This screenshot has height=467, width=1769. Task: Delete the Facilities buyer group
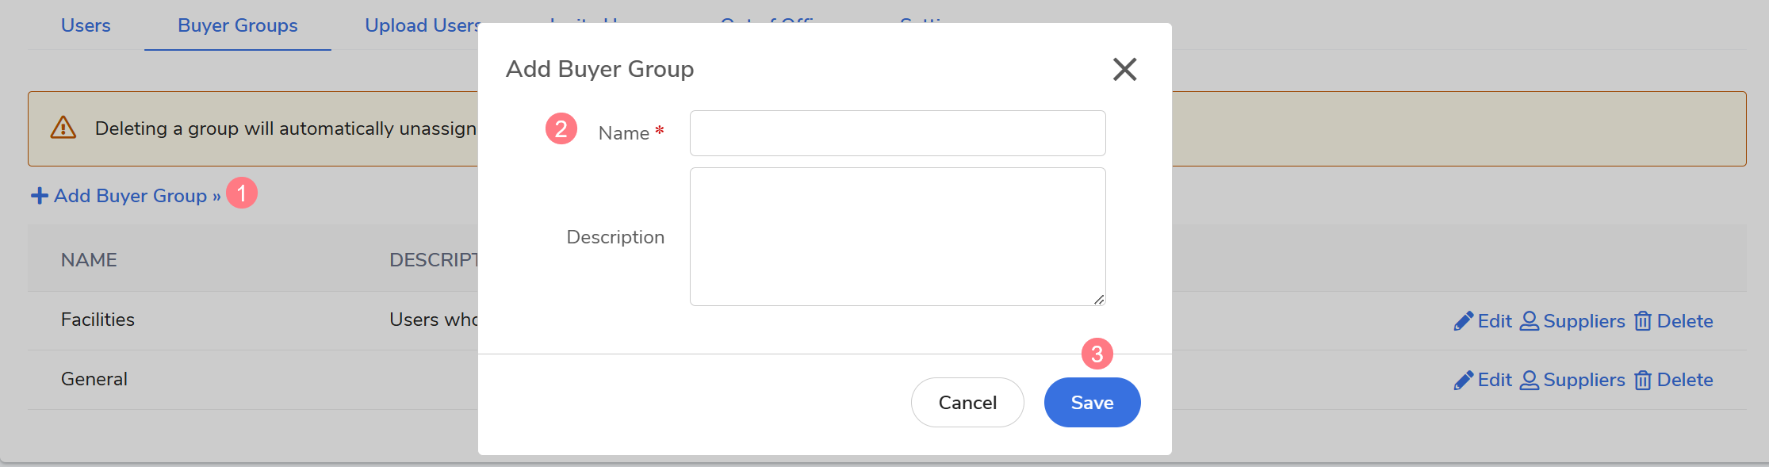coord(1673,321)
